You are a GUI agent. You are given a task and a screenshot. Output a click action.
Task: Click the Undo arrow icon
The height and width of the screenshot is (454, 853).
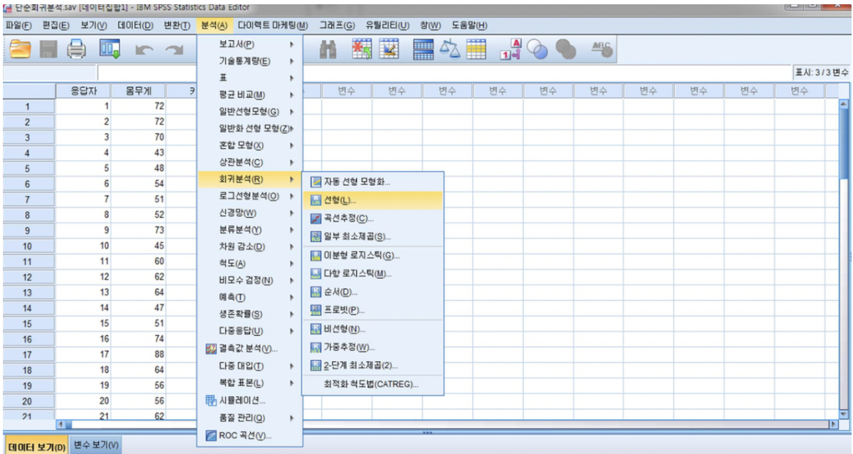tap(144, 51)
